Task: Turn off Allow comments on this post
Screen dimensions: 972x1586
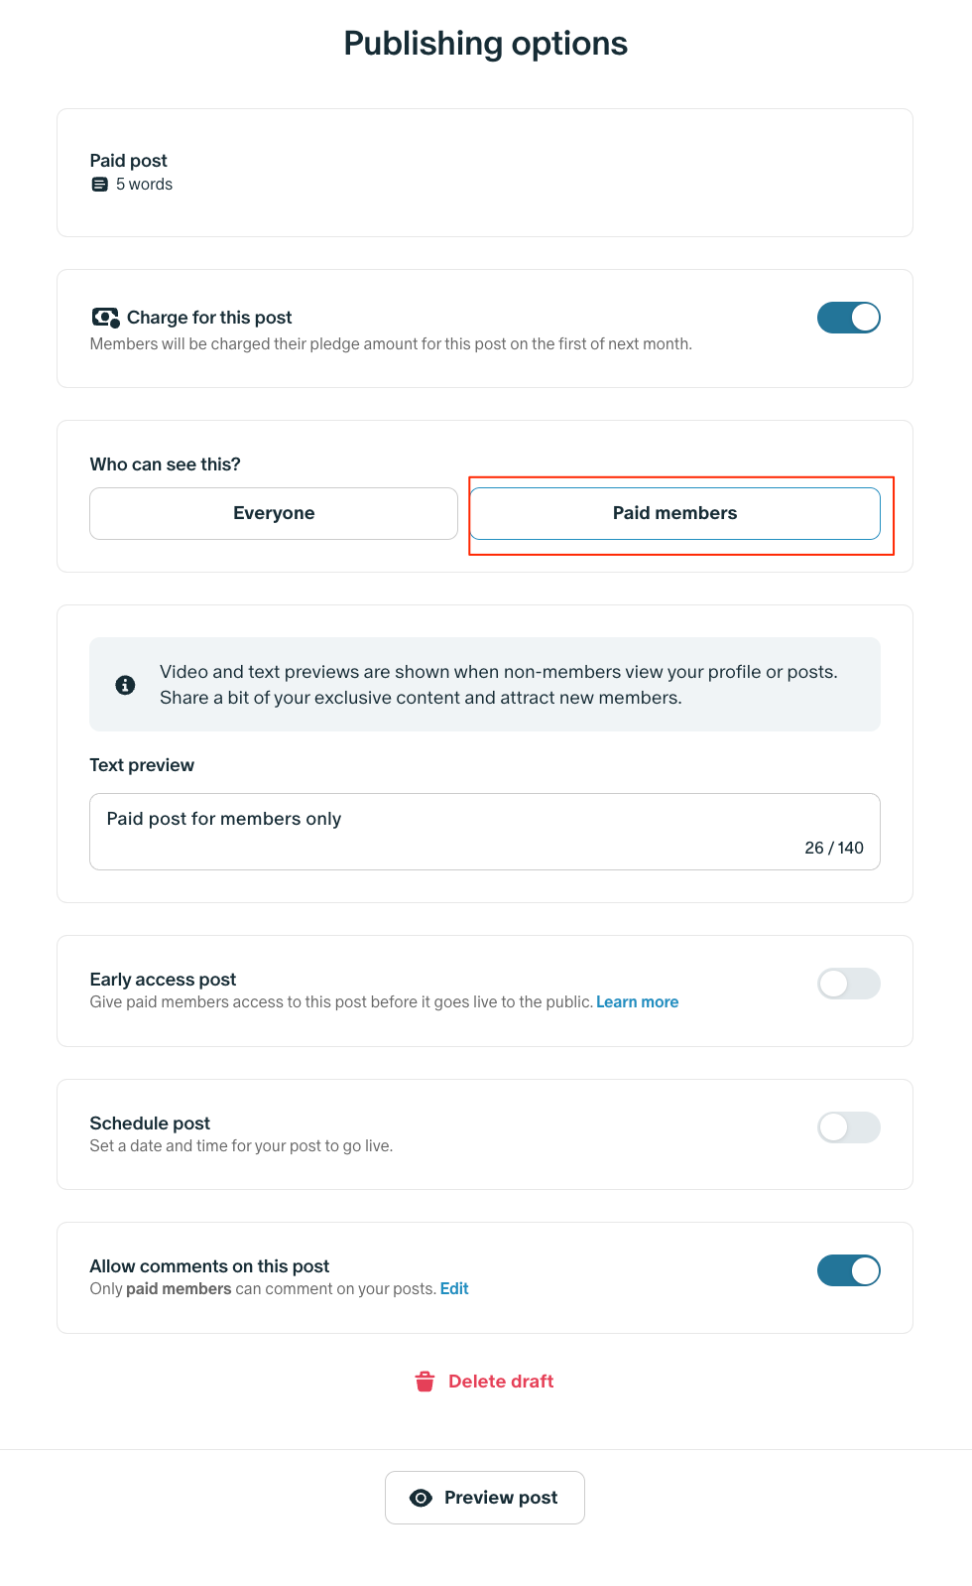Action: [848, 1270]
